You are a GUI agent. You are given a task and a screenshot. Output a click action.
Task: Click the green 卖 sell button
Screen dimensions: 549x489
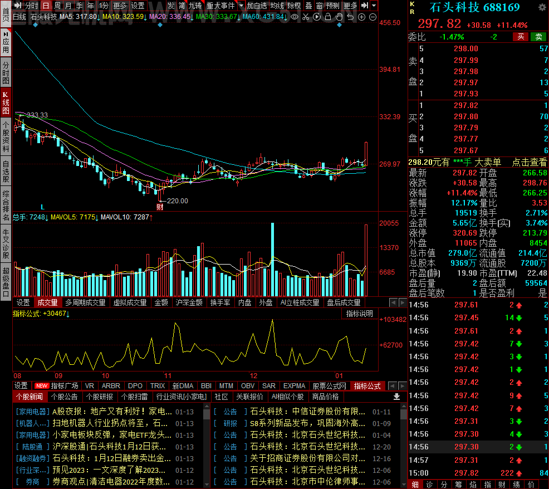click(x=538, y=37)
